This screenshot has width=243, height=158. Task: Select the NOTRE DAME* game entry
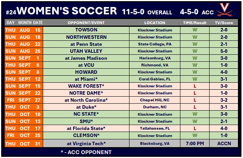click(x=86, y=93)
